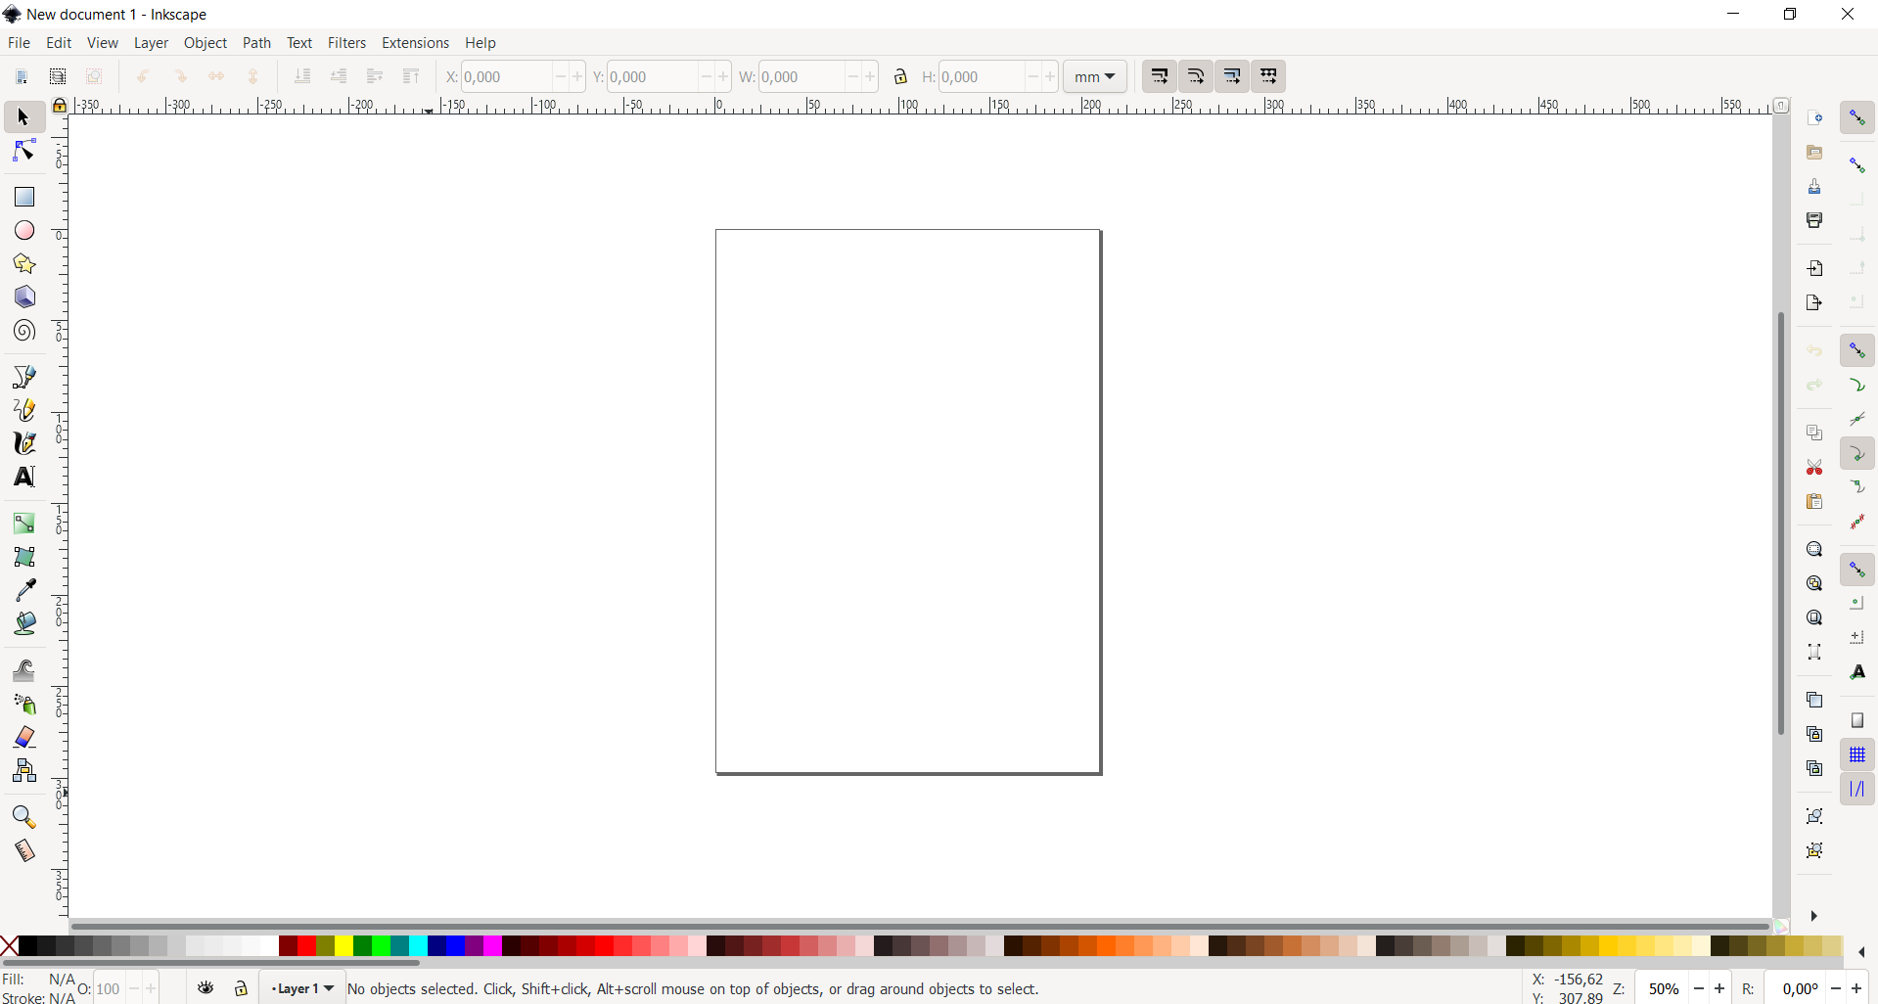Toggle snap to guides
Viewport: 1878px width, 1004px height.
pos(1857,789)
